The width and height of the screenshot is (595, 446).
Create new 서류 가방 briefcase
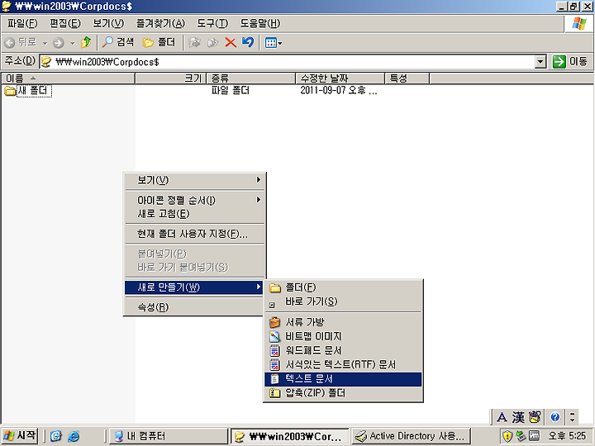tap(344, 322)
